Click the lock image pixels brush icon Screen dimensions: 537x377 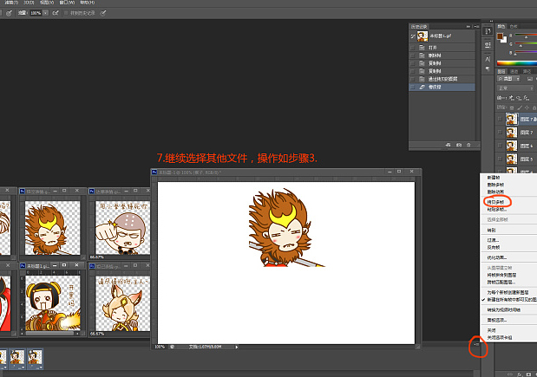coord(520,107)
